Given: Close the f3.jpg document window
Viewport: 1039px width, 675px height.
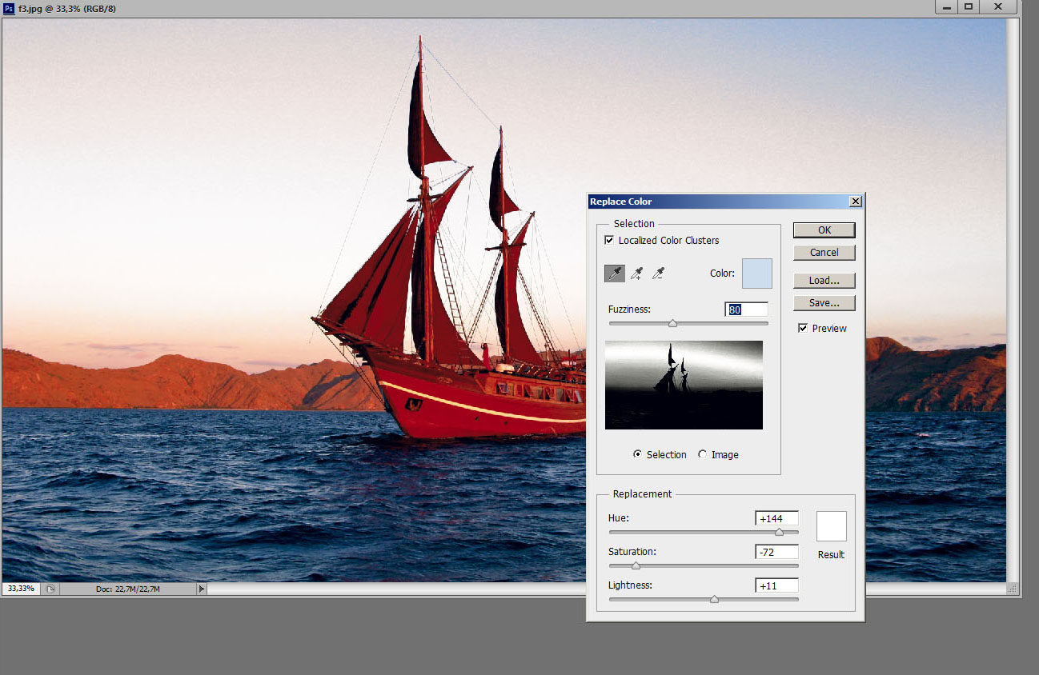Looking at the screenshot, I should coord(1000,6).
